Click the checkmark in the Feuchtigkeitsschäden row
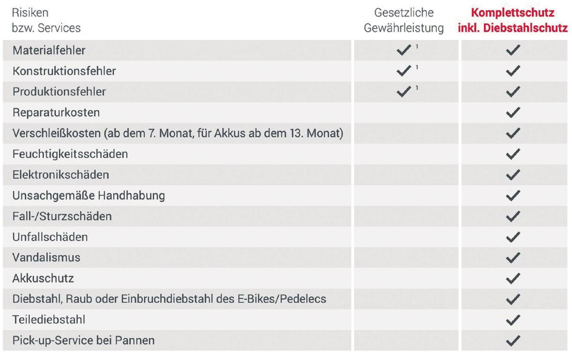Screen dimensions: 572x357 tap(513, 154)
